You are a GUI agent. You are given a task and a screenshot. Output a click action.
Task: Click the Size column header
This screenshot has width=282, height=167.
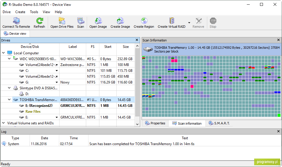126,47
